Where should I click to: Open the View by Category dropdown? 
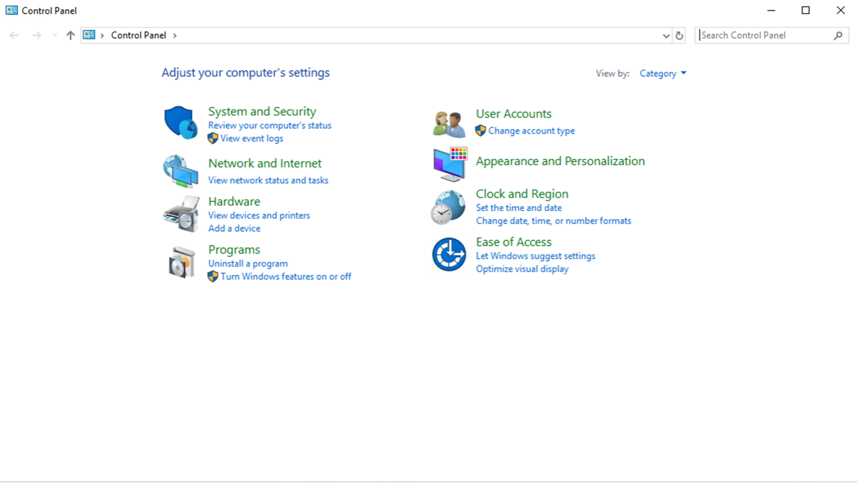[x=662, y=73]
